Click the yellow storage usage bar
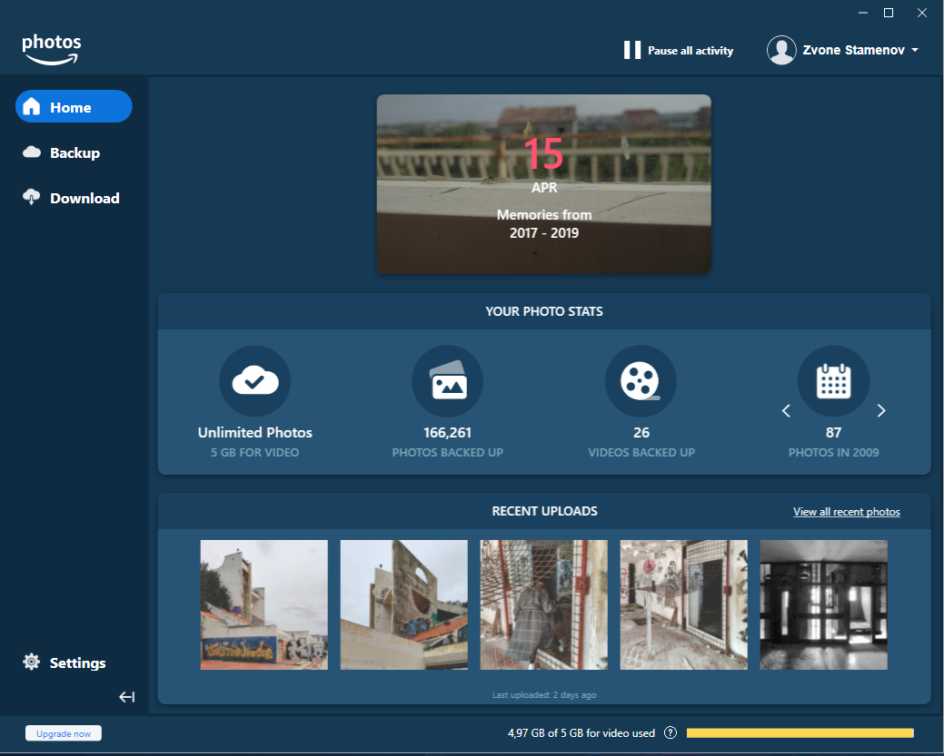The height and width of the screenshot is (756, 944). (x=800, y=732)
